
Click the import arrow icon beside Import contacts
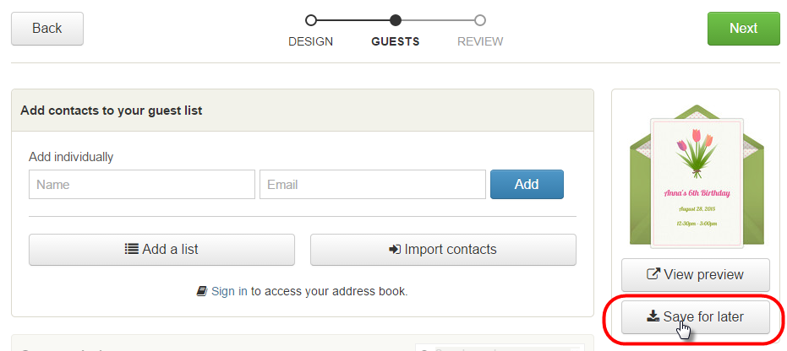[395, 250]
